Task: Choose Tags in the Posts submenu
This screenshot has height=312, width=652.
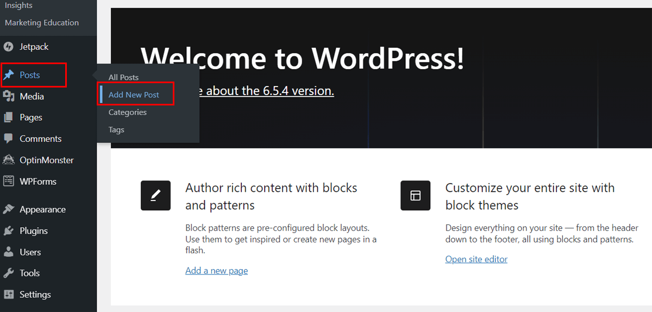Action: coord(116,129)
